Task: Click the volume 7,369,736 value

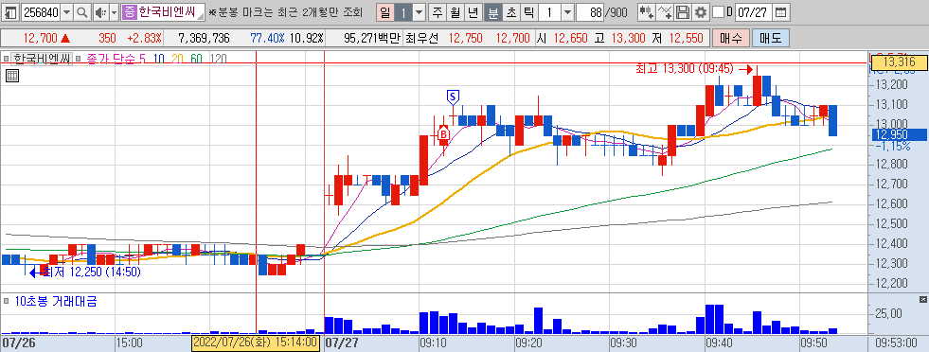Action: [205, 39]
